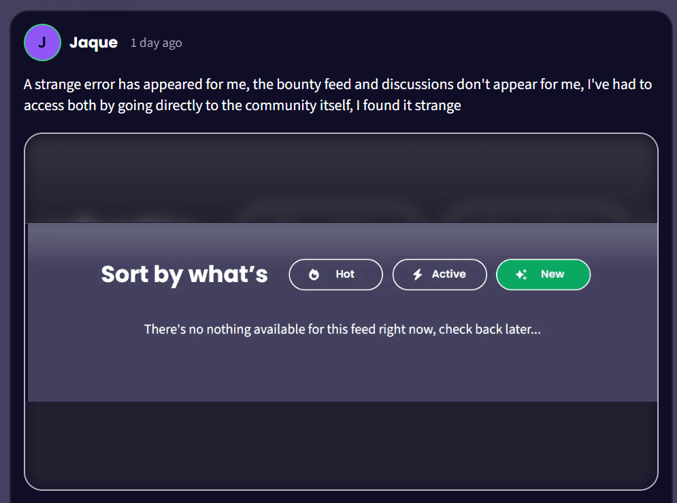The width and height of the screenshot is (677, 503).
Task: Open Jaque's profile via the username
Action: pyautogui.click(x=93, y=42)
